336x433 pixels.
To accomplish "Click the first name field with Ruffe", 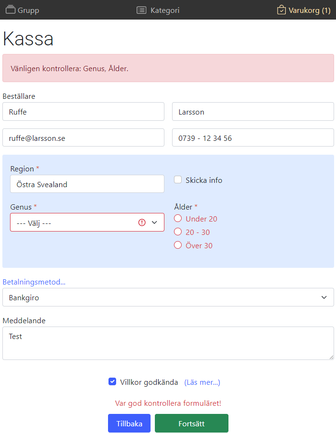I will coord(83,112).
